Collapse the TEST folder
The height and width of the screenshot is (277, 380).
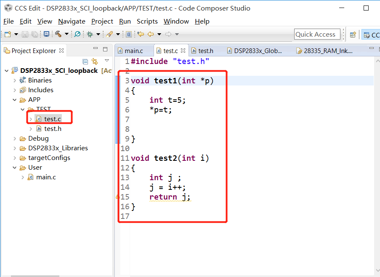pyautogui.click(x=23, y=109)
